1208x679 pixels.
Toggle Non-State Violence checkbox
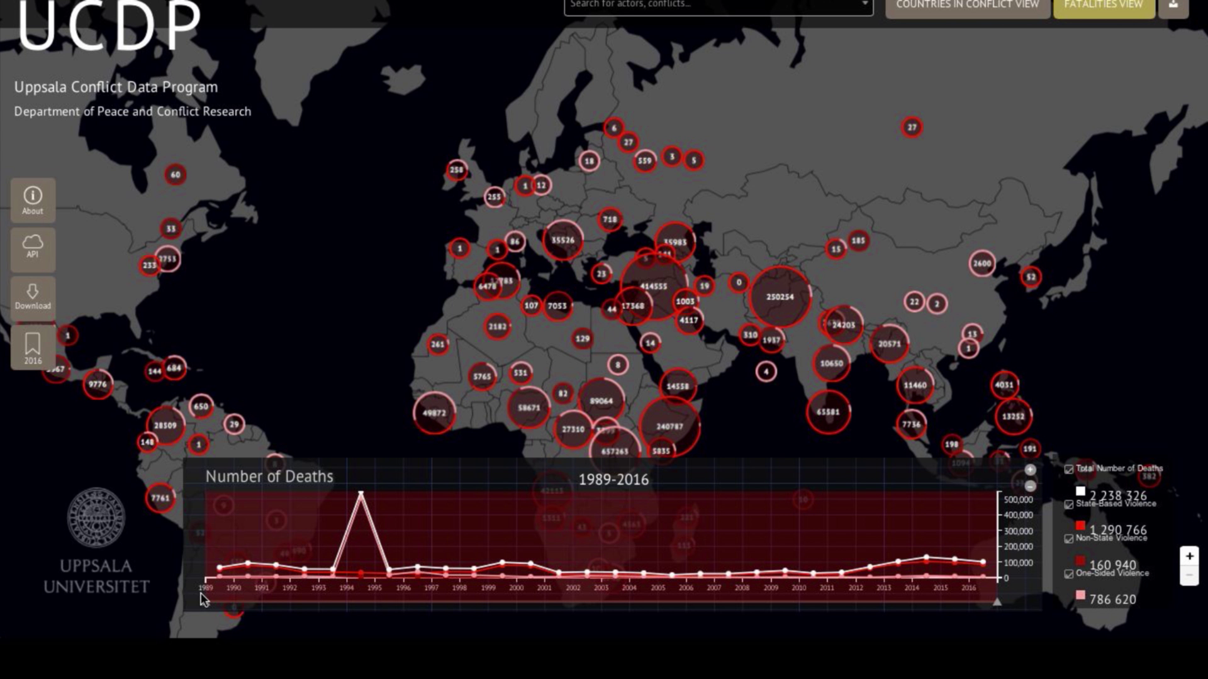click(x=1068, y=539)
